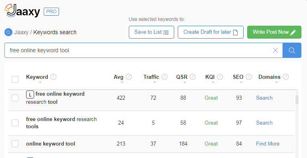Open help icon next to Domains header
Viewport: 307px width, 158px height.
(286, 77)
